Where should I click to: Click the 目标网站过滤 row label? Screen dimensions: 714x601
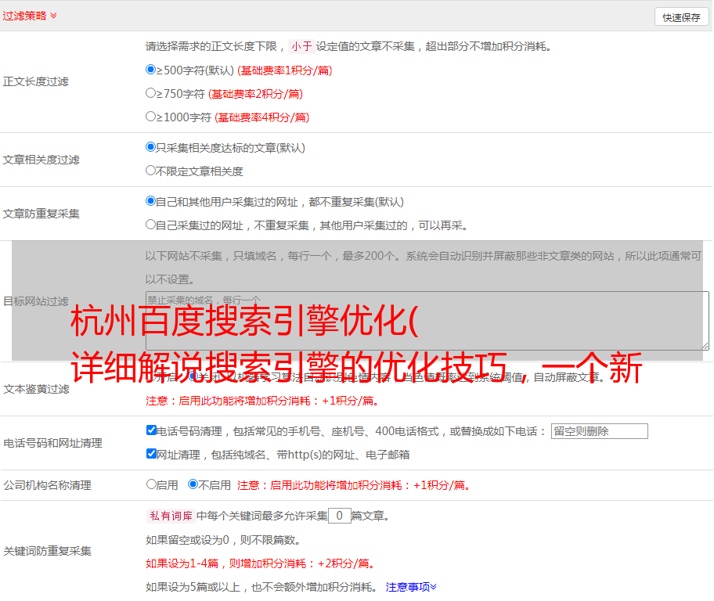click(35, 301)
